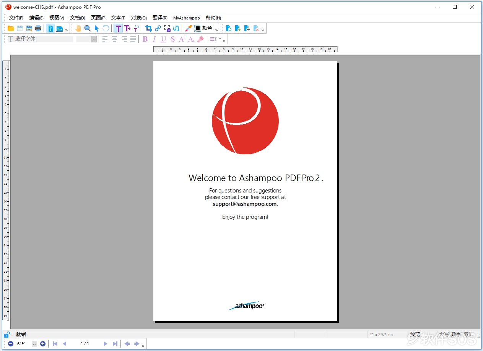Click the selection frame with camera icon
This screenshot has width=483, height=351.
[x=167, y=28]
